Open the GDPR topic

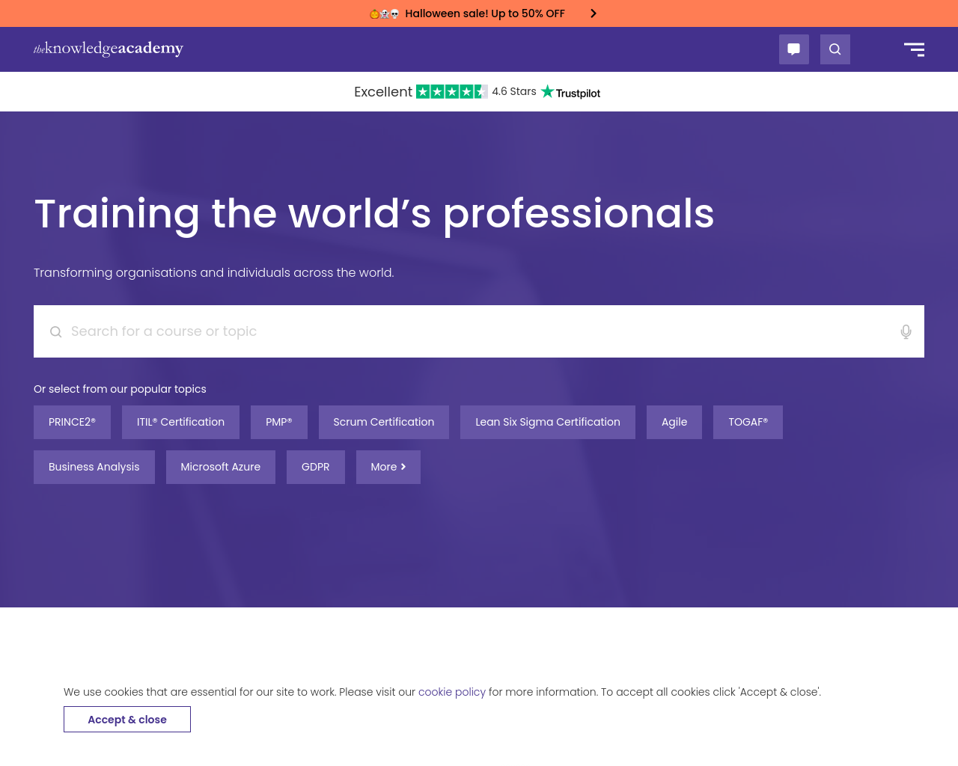point(316,467)
